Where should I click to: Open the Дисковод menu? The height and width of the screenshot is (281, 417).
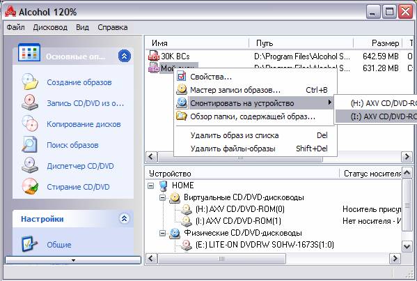pyautogui.click(x=50, y=27)
